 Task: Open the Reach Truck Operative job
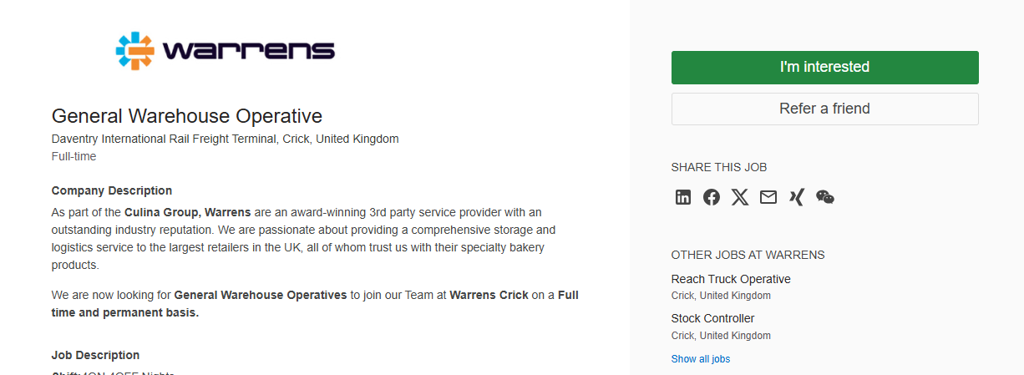click(731, 279)
